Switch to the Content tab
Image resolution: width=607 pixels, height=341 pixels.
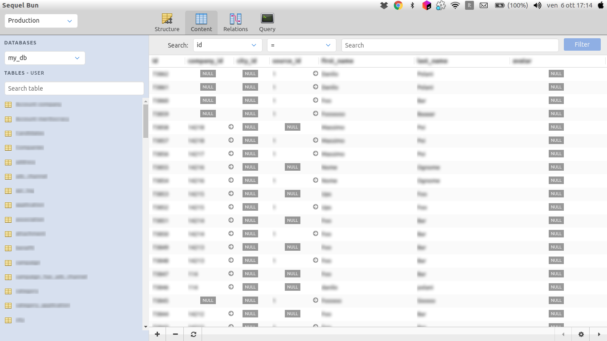[x=201, y=23]
